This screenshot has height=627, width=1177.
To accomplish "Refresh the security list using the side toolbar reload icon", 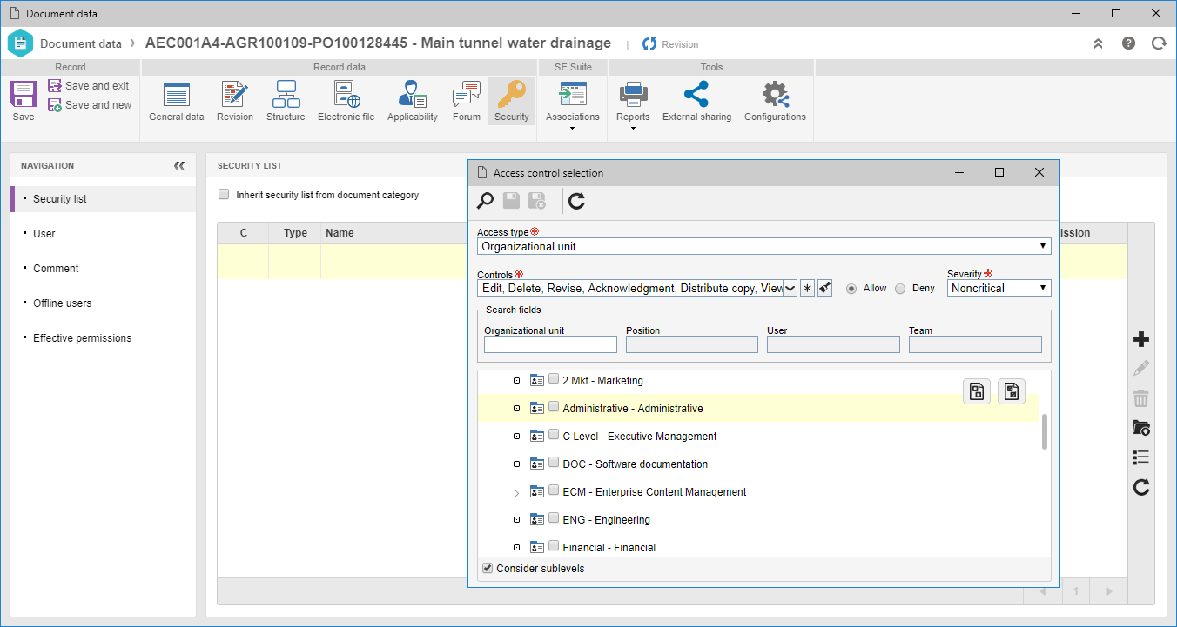I will point(1141,487).
